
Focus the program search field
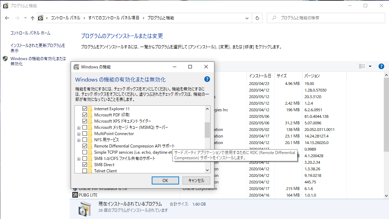click(x=326, y=18)
